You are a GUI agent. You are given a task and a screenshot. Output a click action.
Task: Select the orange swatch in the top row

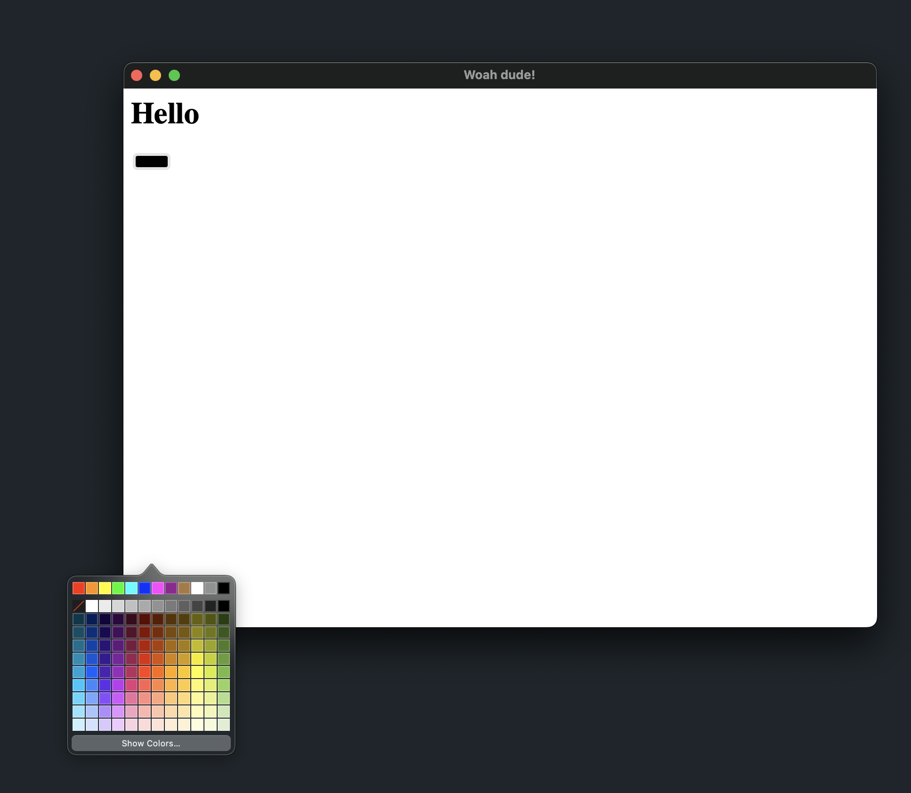(92, 588)
